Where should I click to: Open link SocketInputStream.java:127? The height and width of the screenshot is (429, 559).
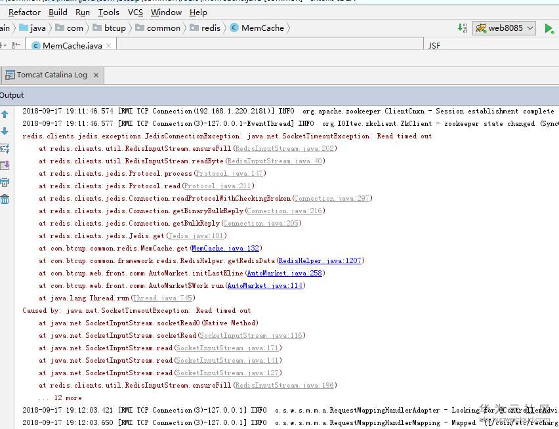pyautogui.click(x=227, y=373)
